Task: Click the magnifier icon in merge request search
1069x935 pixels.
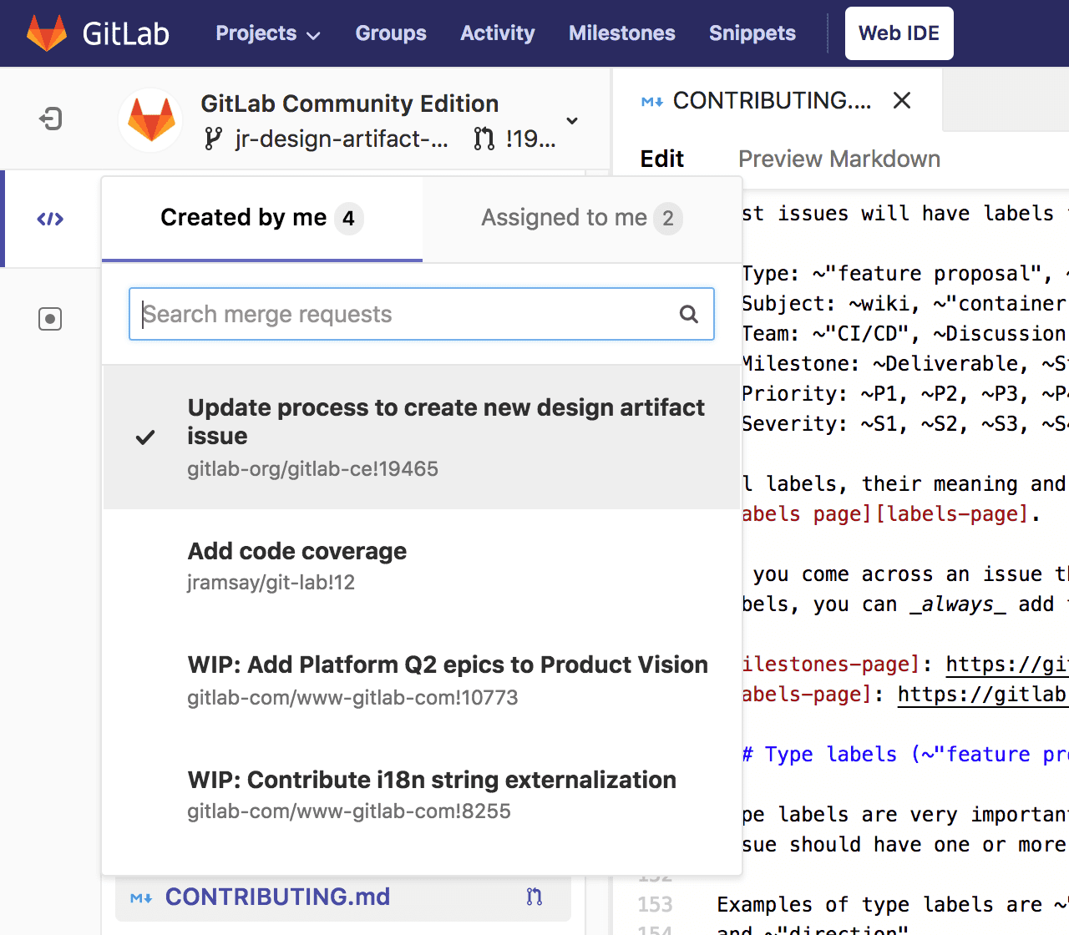Action: point(688,314)
